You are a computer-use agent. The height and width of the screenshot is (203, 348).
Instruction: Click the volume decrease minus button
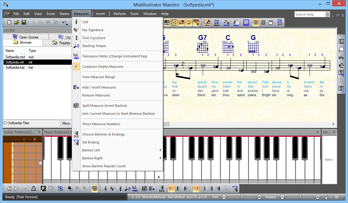click(x=224, y=197)
